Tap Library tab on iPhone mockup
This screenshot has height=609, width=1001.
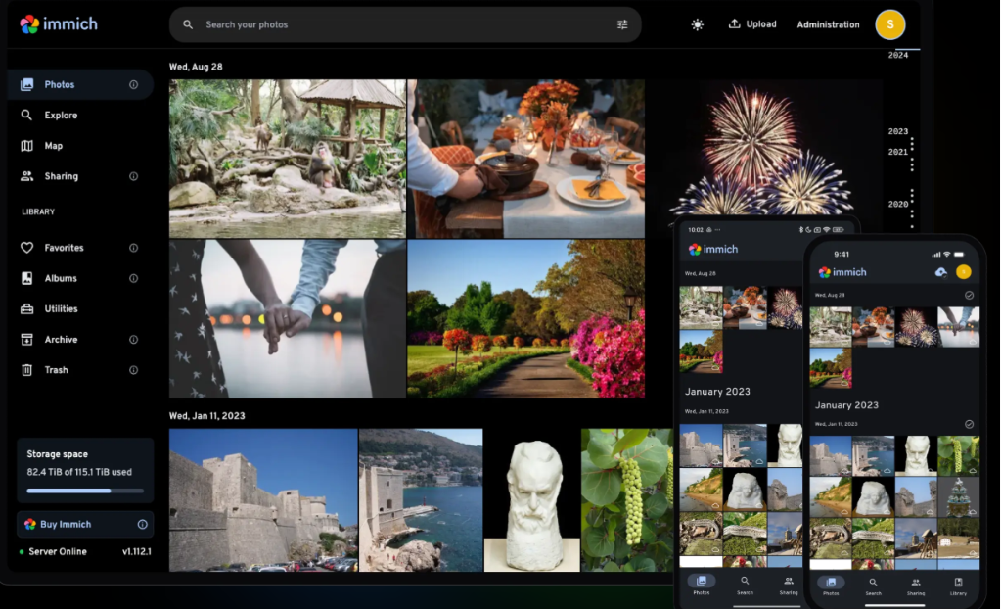[x=958, y=586]
